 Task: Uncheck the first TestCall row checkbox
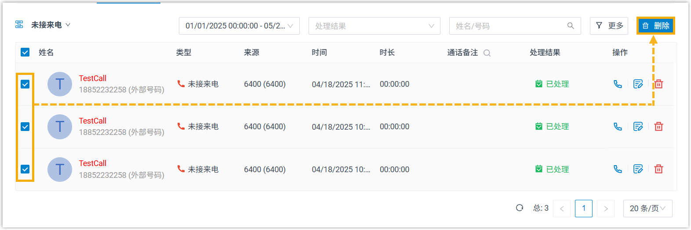25,84
